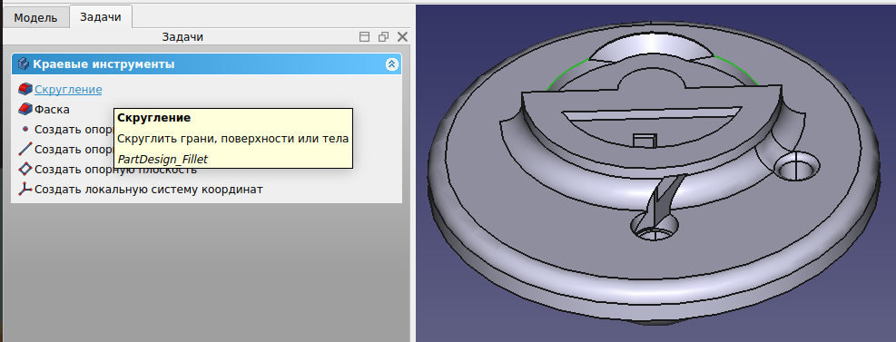The height and width of the screenshot is (342, 896).
Task: Toggle the Задачи panel title bar button
Action: click(x=364, y=36)
